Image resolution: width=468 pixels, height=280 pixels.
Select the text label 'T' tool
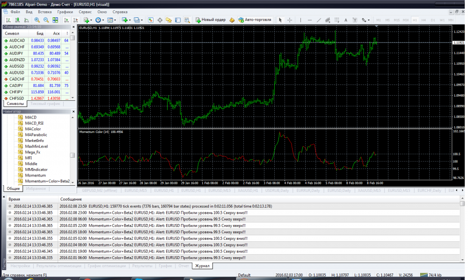[x=355, y=20]
